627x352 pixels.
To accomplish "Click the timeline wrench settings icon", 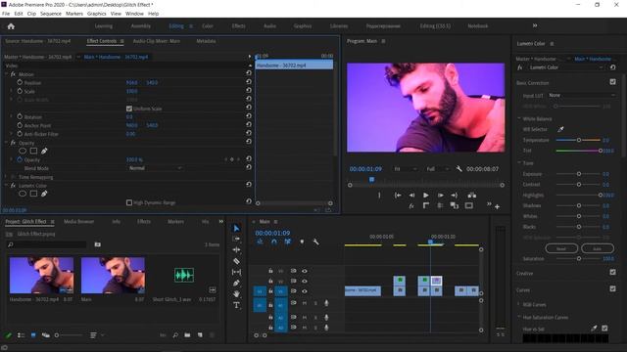I will click(x=315, y=242).
